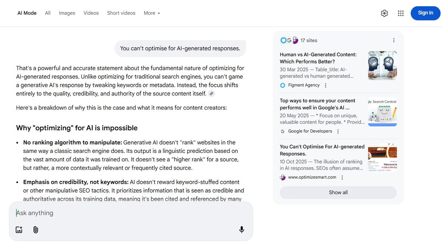The image size is (442, 247).
Task: Click the Show all sources button
Action: pos(338,192)
